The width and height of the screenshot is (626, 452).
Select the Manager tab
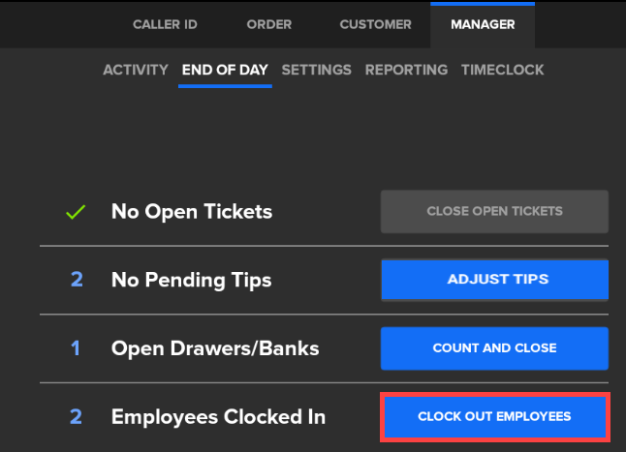tap(483, 24)
